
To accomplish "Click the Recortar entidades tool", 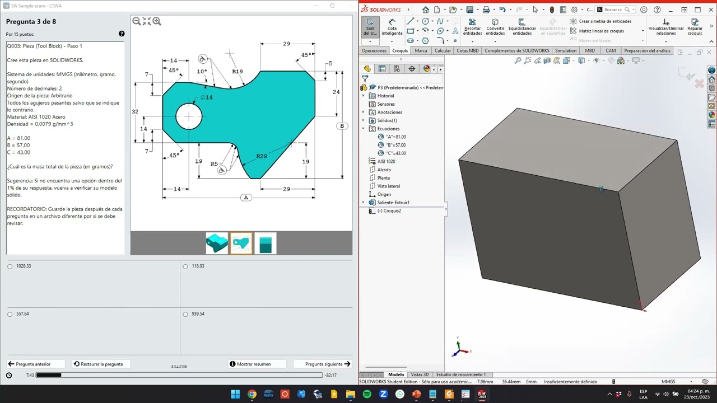I will [x=472, y=27].
